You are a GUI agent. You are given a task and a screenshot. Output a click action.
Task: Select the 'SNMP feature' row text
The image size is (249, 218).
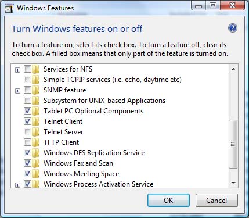64,90
